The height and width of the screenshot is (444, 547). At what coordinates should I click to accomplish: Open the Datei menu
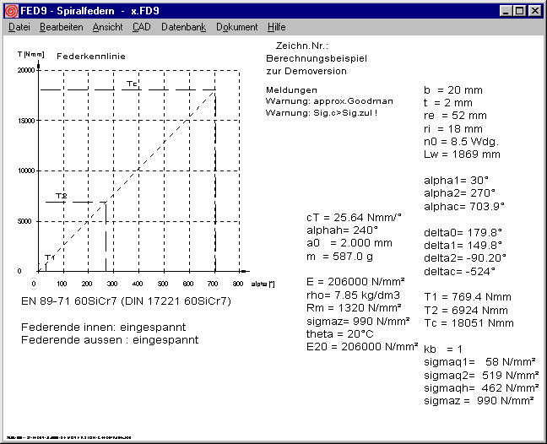click(19, 27)
